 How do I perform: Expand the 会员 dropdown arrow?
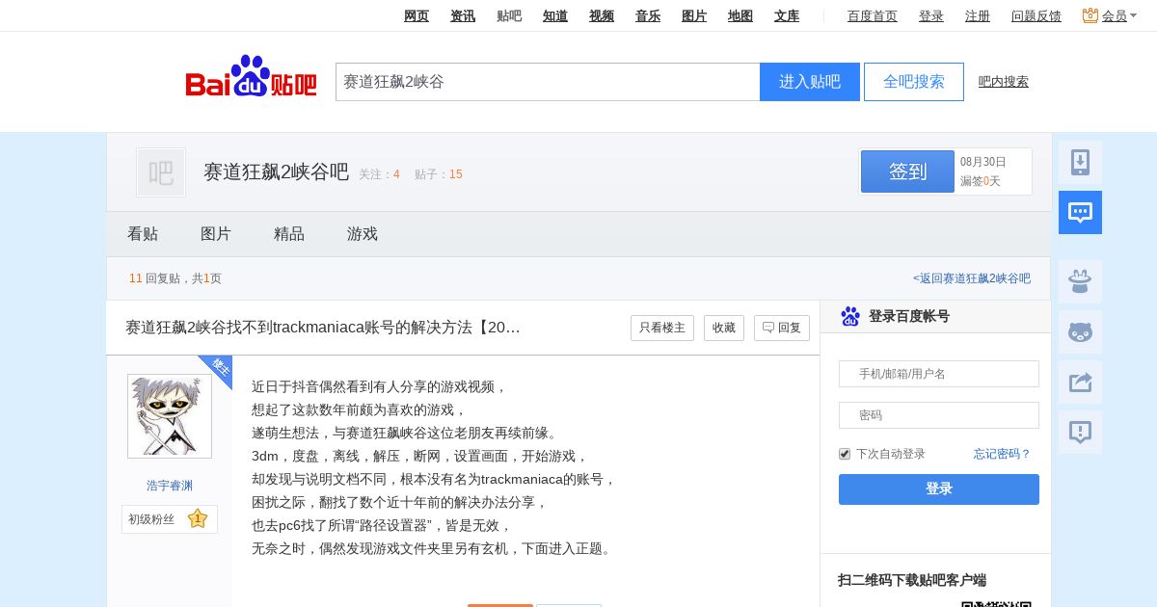(1134, 15)
